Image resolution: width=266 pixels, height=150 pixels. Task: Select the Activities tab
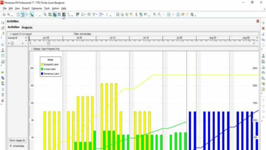pos(13,27)
